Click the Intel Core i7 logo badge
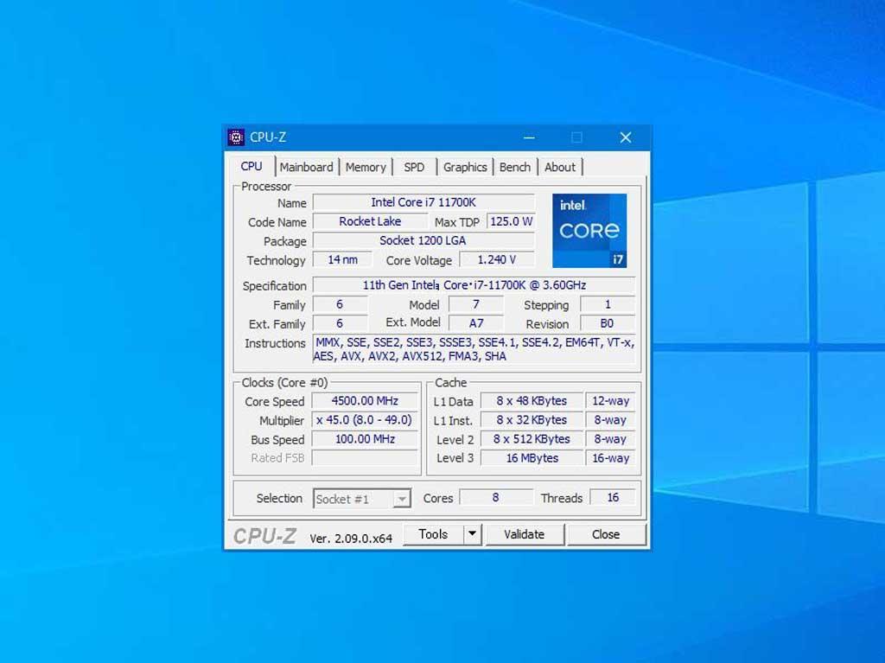Image resolution: width=885 pixels, height=663 pixels. 589,231
